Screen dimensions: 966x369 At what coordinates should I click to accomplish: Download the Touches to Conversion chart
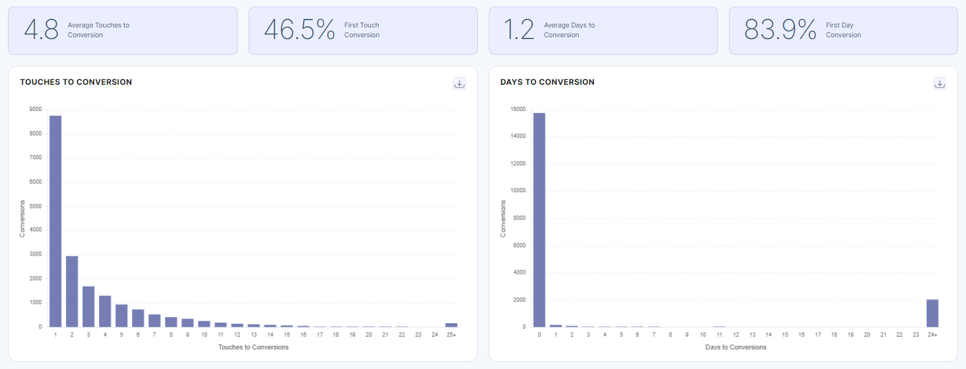[x=459, y=84]
